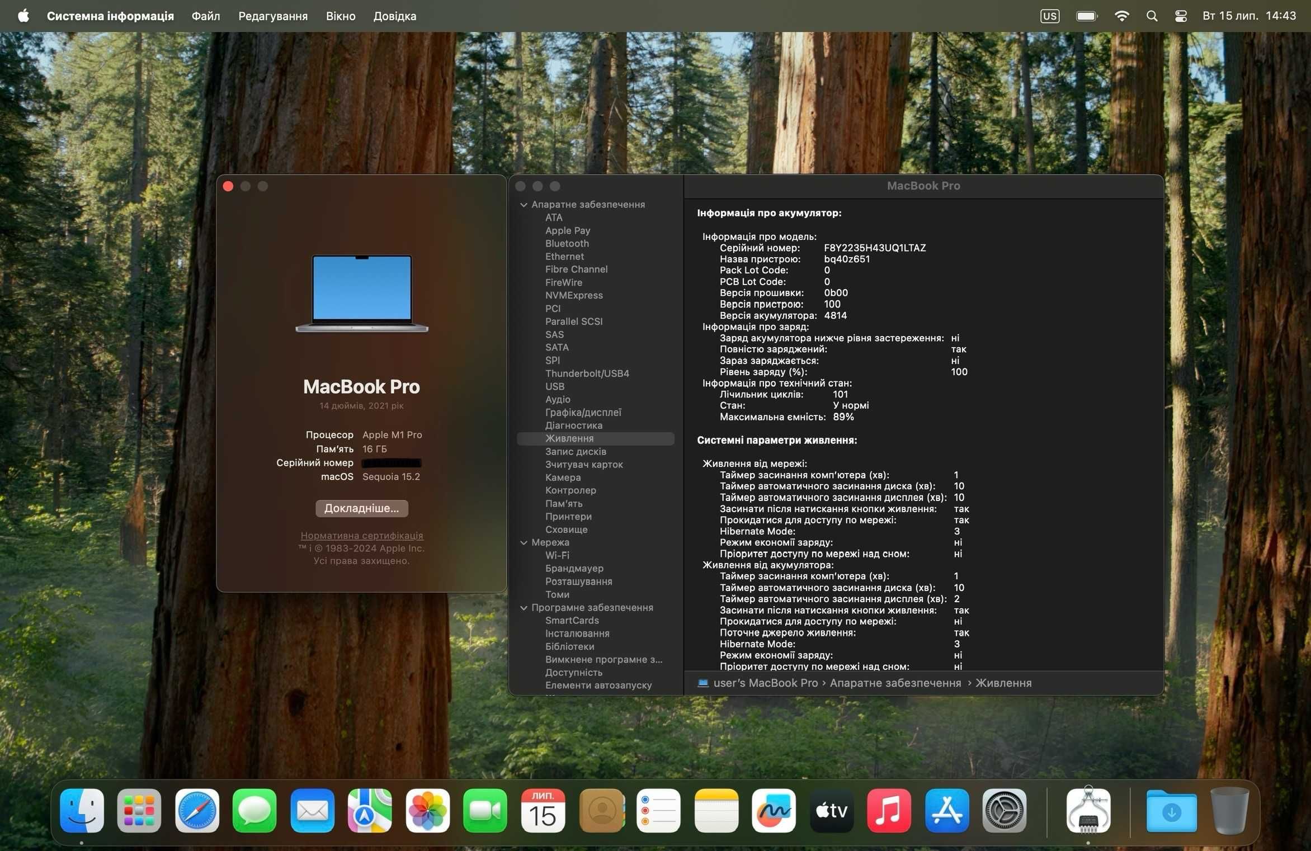1311x851 pixels.
Task: Open the Вікно menu
Action: point(341,16)
